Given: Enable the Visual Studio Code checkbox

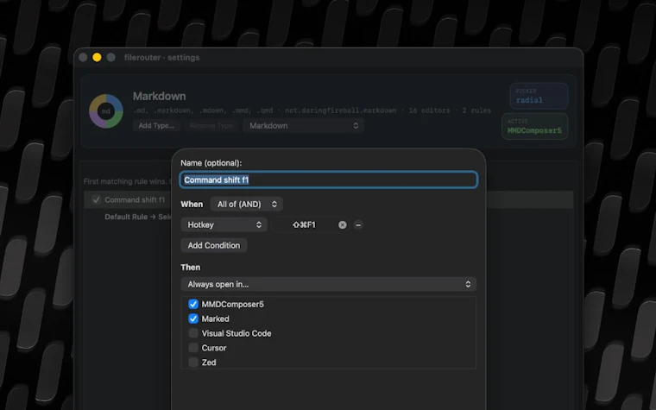Looking at the screenshot, I should tap(192, 333).
